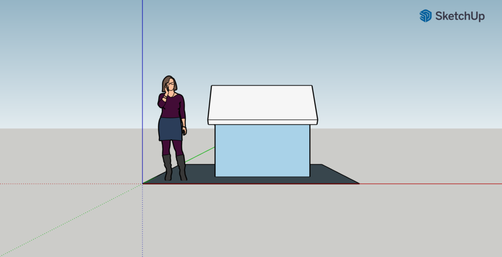Click the light blue front wall face
Image resolution: width=502 pixels, height=257 pixels.
(x=262, y=151)
